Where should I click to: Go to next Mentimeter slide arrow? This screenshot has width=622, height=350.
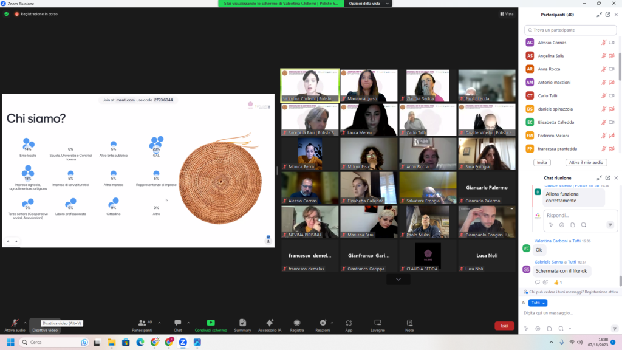pyautogui.click(x=16, y=241)
